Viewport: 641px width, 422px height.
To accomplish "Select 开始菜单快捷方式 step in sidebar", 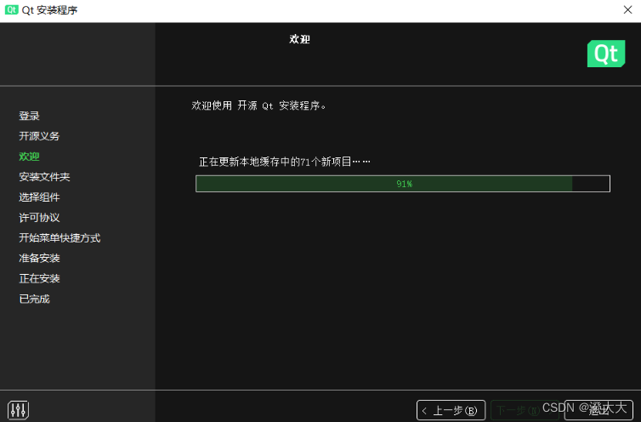I will click(60, 238).
